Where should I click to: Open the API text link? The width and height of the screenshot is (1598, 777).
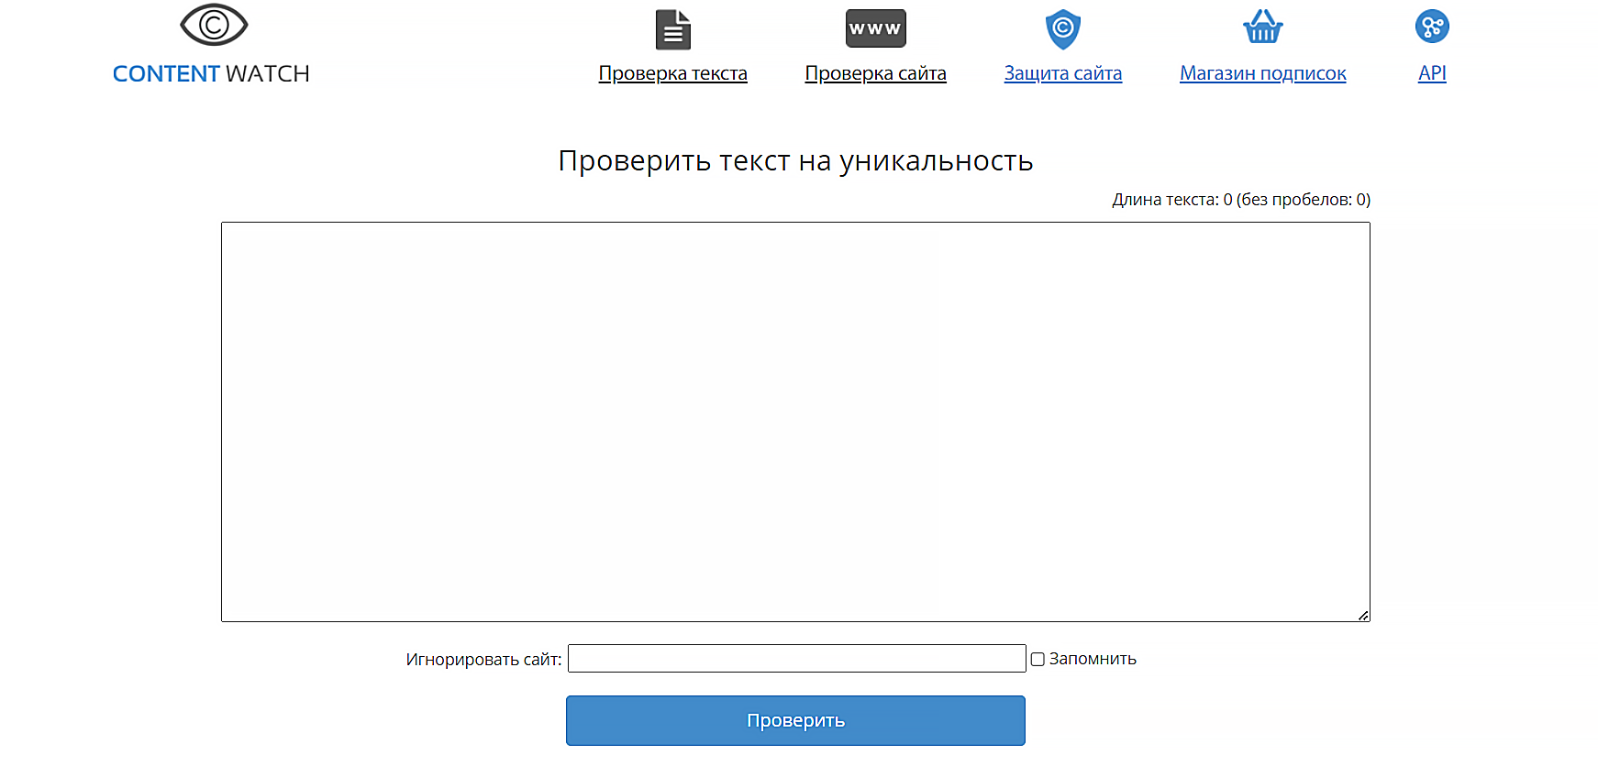click(1432, 73)
